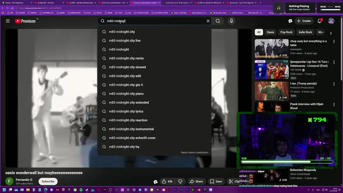Open the Create button
Image resolution: width=343 pixels, height=193 pixels.
pyautogui.click(x=304, y=21)
